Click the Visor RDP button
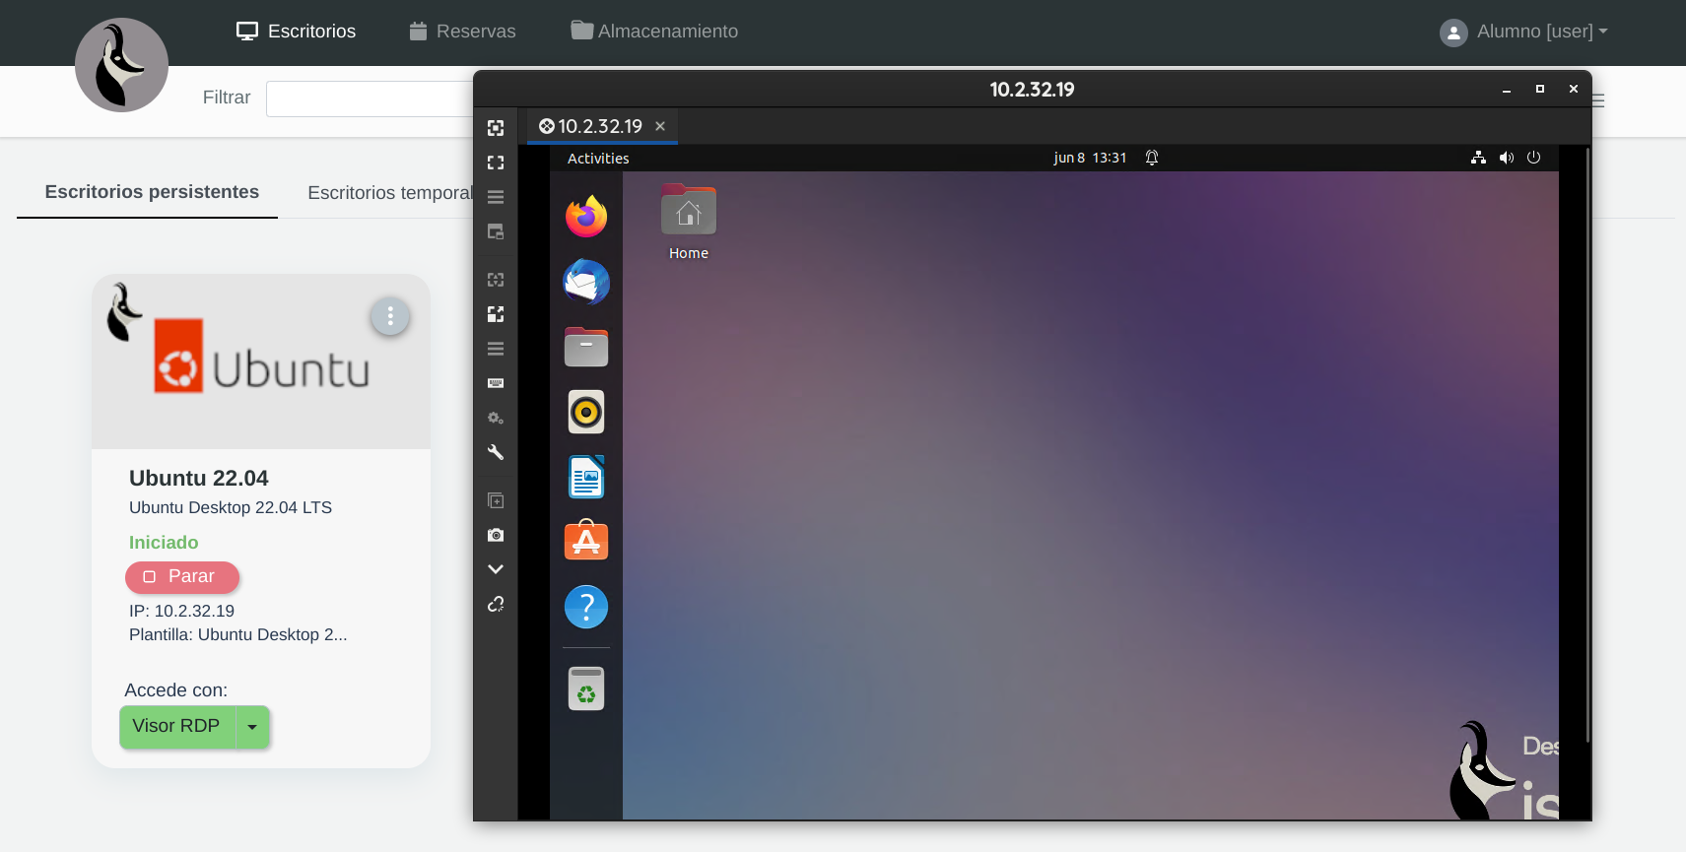 click(176, 727)
